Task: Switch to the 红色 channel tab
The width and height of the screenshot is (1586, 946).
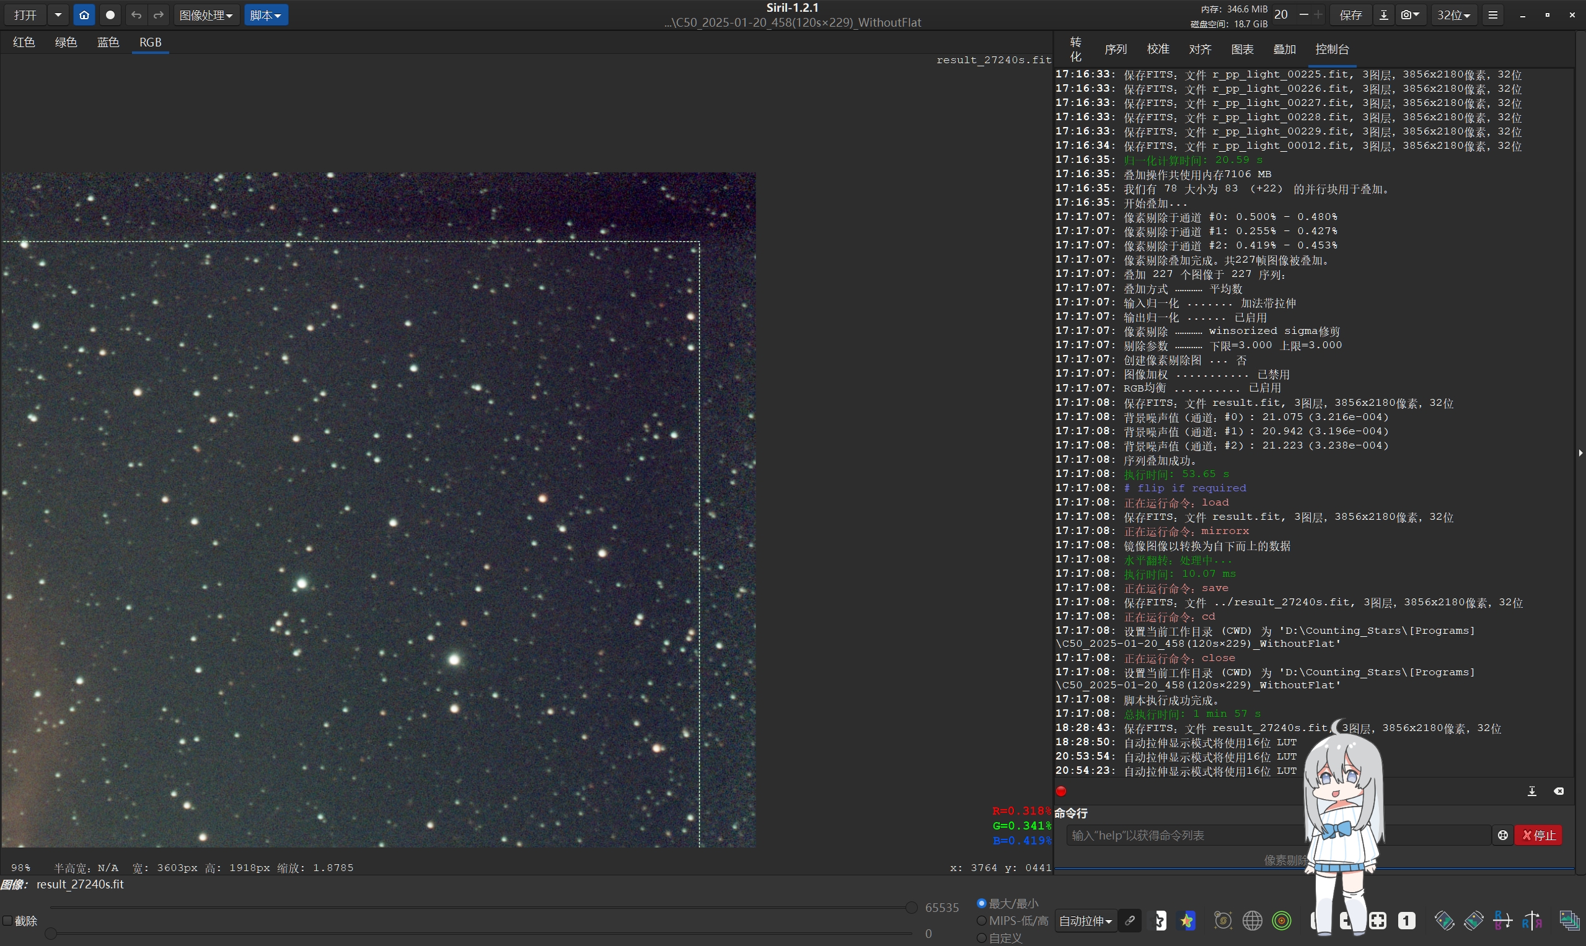Action: click(x=24, y=42)
